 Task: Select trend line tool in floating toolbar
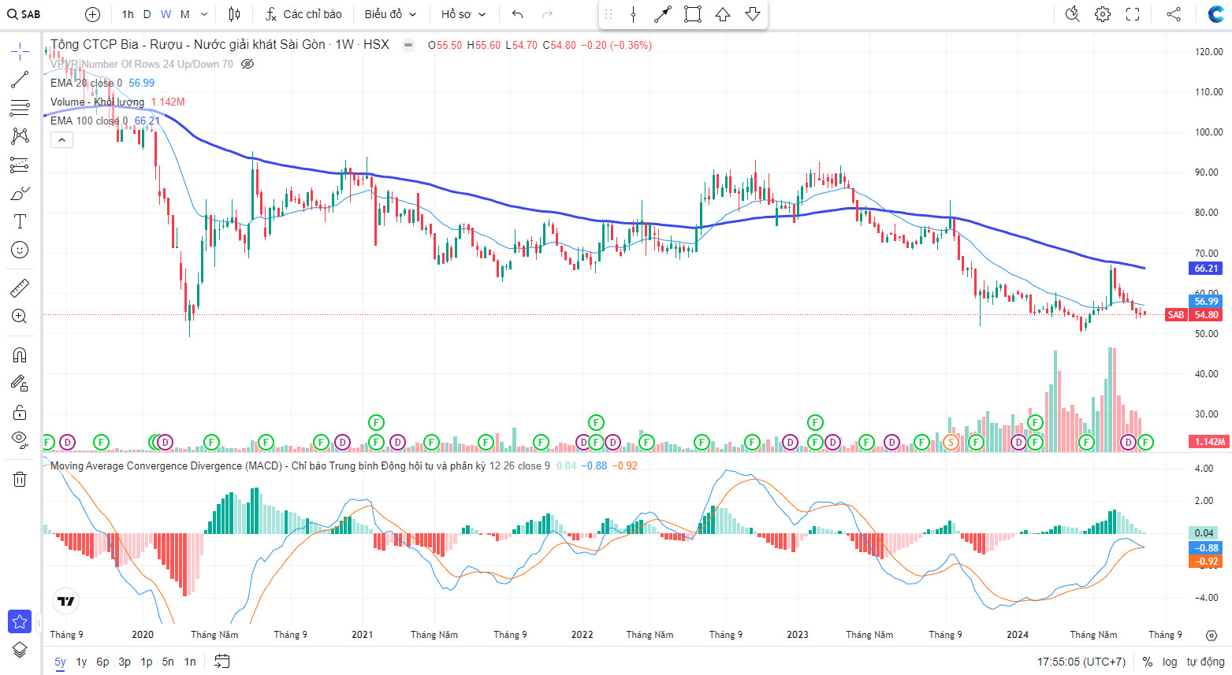[x=663, y=14]
